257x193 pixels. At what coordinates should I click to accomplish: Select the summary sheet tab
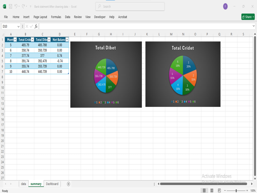(x=36, y=184)
